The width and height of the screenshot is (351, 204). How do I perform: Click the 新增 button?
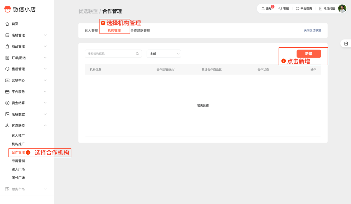tap(309, 54)
